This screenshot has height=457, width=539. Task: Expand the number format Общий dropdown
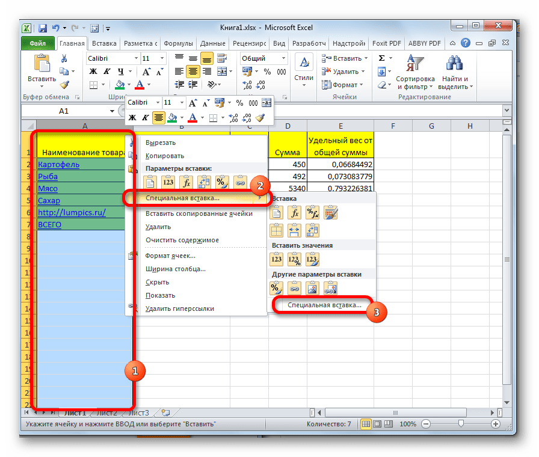[283, 58]
